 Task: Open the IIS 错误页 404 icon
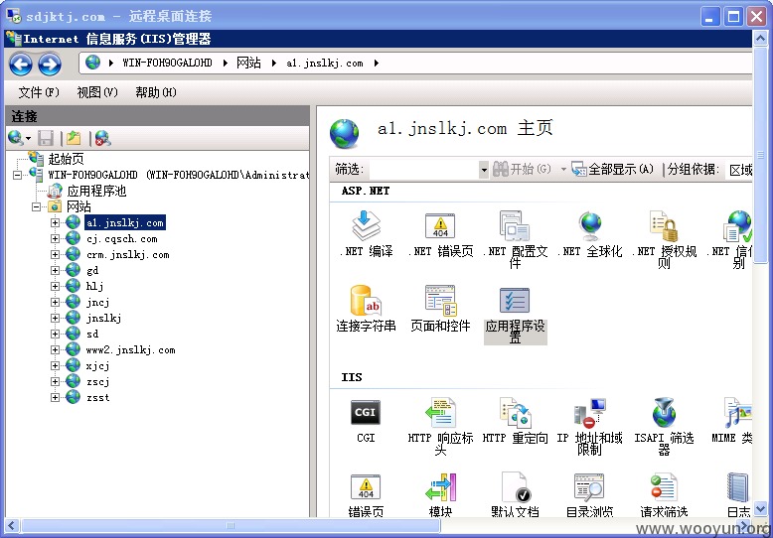(x=366, y=487)
